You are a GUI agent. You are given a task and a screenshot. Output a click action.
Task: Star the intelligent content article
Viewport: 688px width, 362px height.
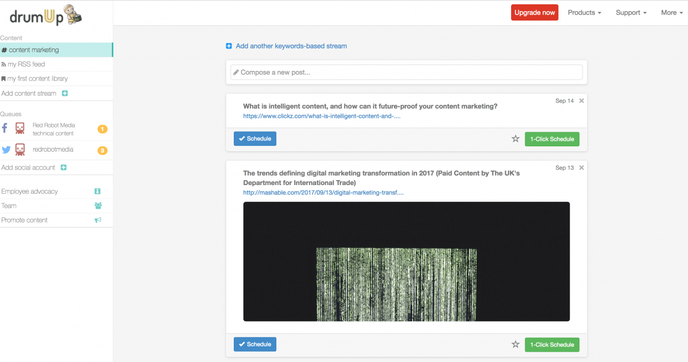click(x=515, y=139)
